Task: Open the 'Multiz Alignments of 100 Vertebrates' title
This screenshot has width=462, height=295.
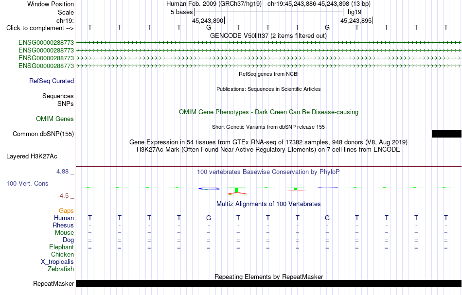Action: click(268, 204)
